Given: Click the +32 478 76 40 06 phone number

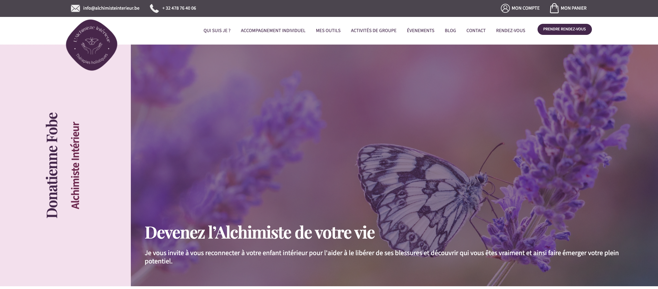Looking at the screenshot, I should tap(179, 8).
